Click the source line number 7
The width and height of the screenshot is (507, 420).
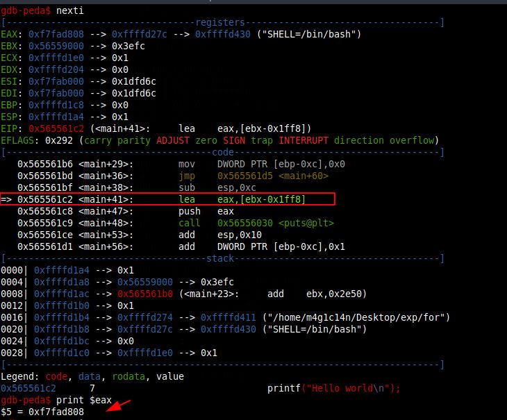point(92,388)
